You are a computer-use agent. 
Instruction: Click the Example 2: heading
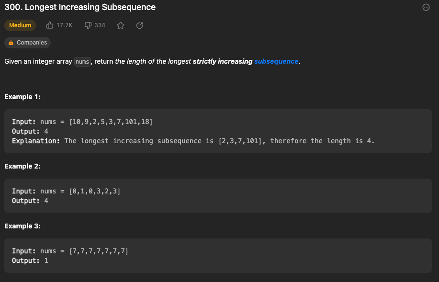coord(23,166)
